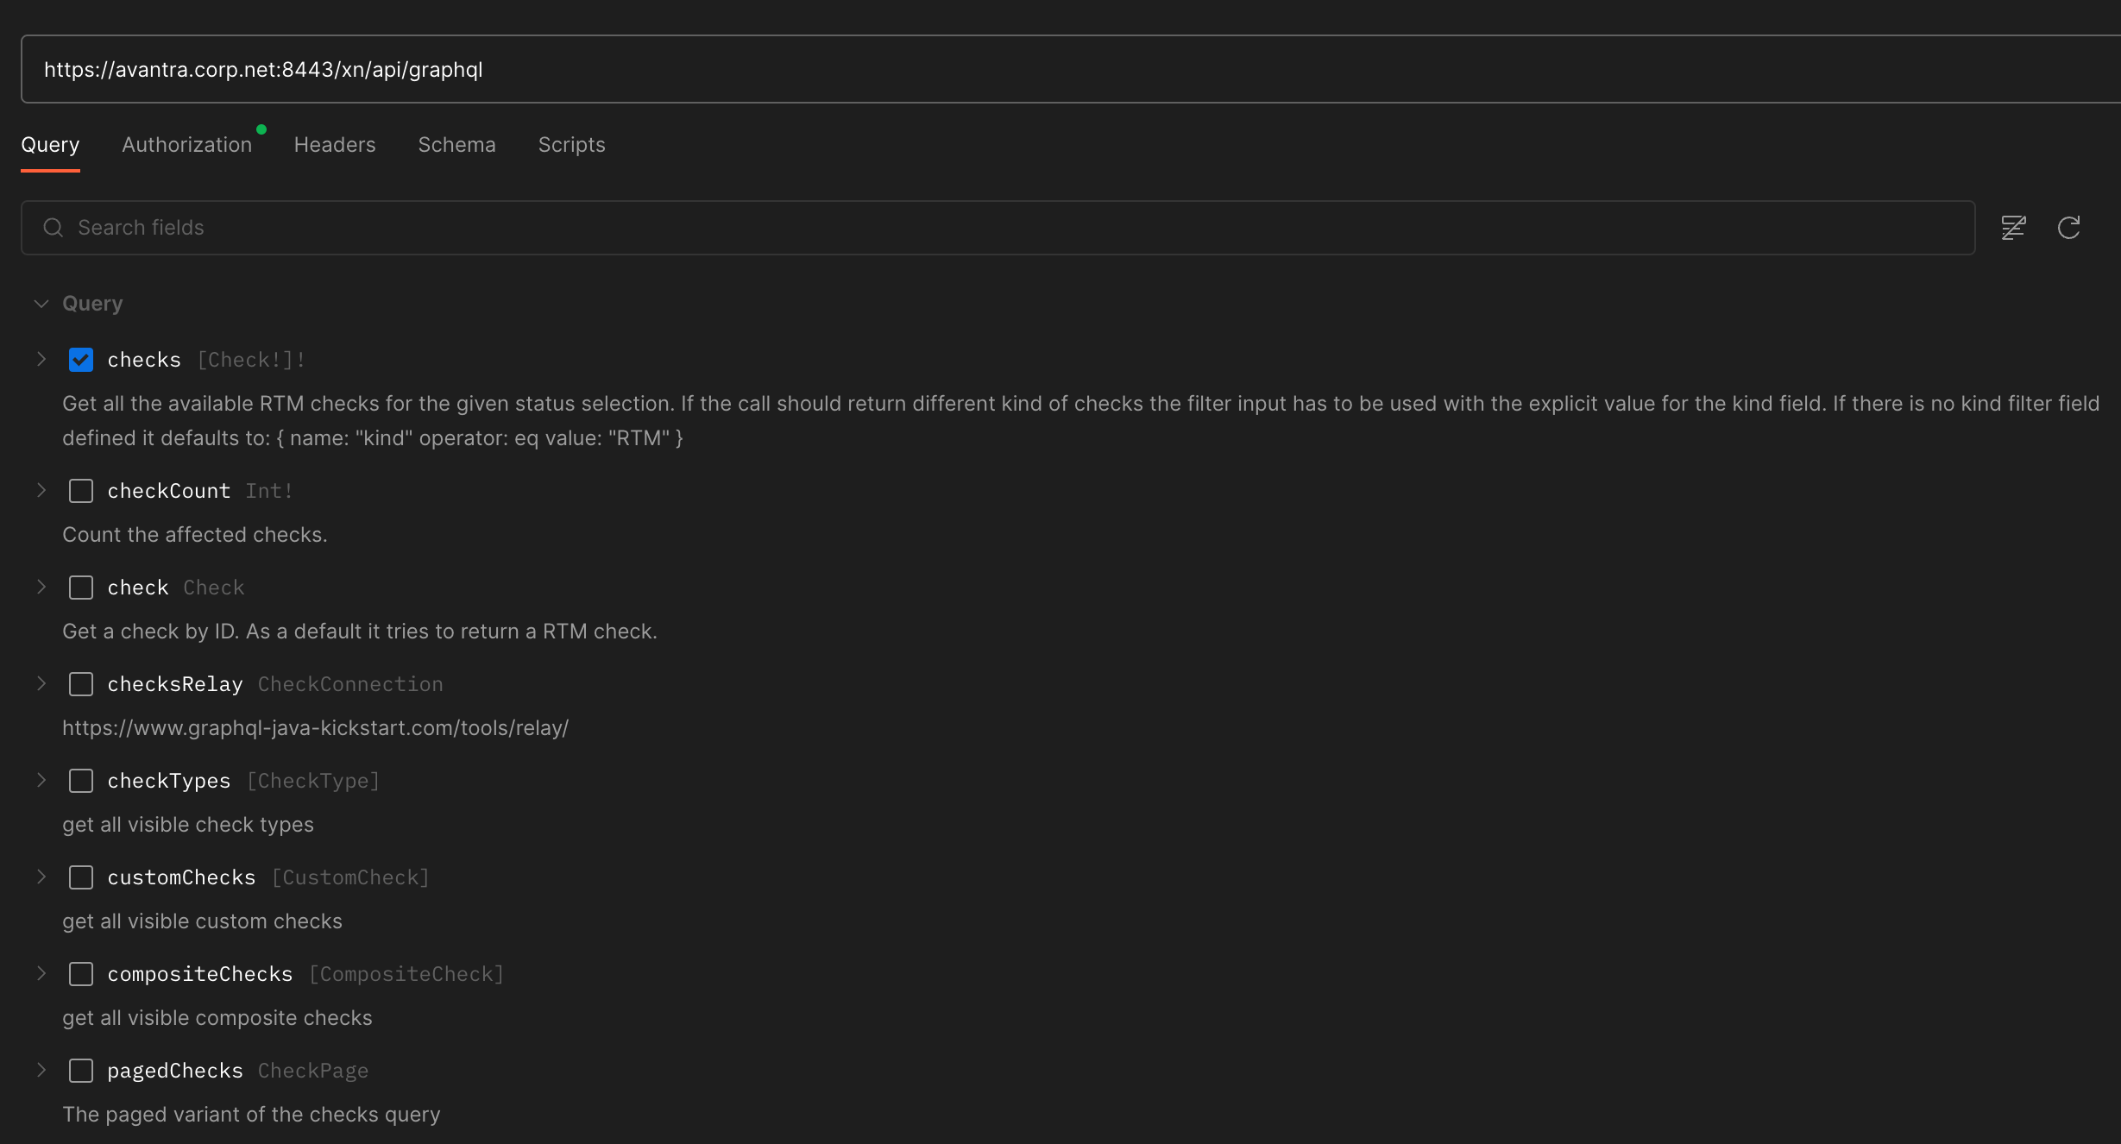The width and height of the screenshot is (2121, 1144).
Task: Click the GraphQL endpoint URL field
Action: click(x=1071, y=69)
